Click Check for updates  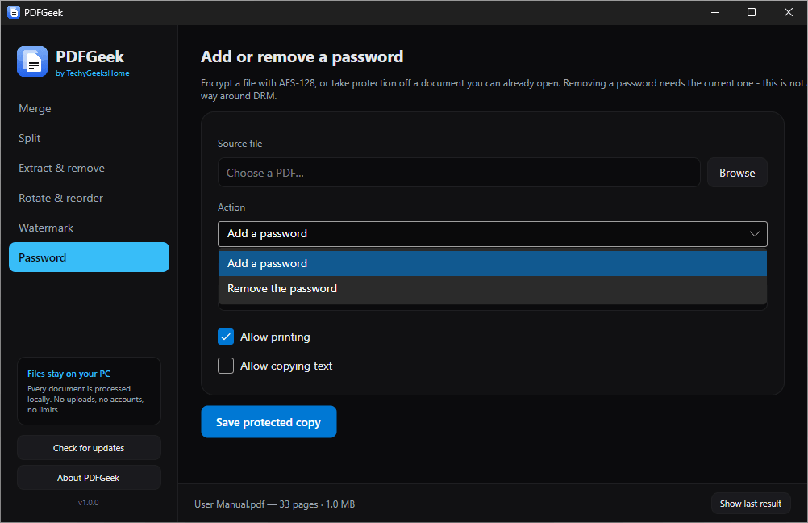[x=89, y=448]
